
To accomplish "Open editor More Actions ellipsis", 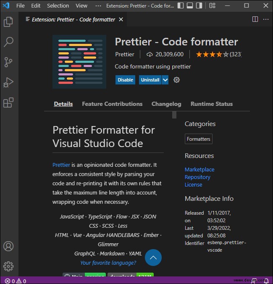I will (266, 19).
